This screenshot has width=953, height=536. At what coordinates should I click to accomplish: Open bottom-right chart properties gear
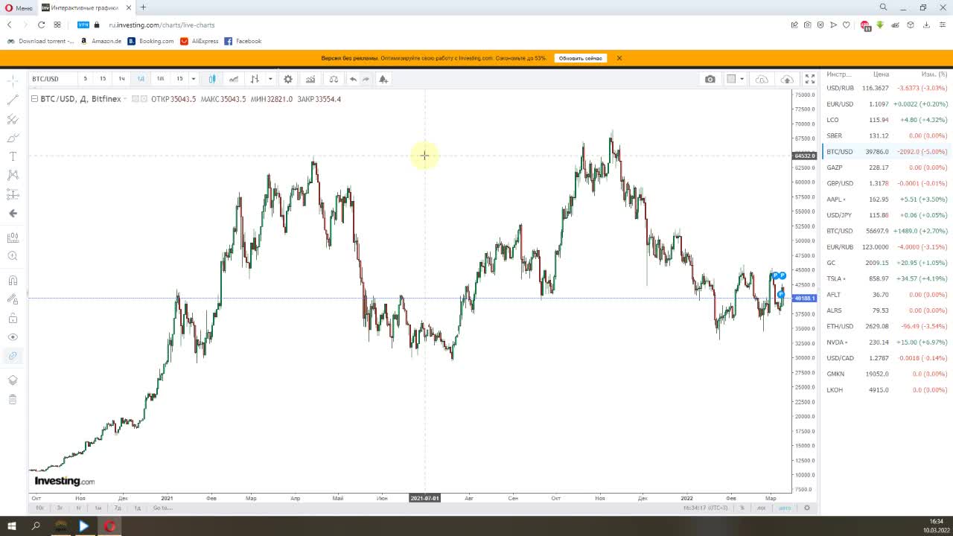tap(807, 508)
